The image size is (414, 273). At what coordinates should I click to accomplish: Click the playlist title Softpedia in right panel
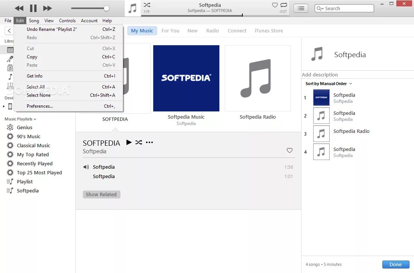(x=350, y=55)
